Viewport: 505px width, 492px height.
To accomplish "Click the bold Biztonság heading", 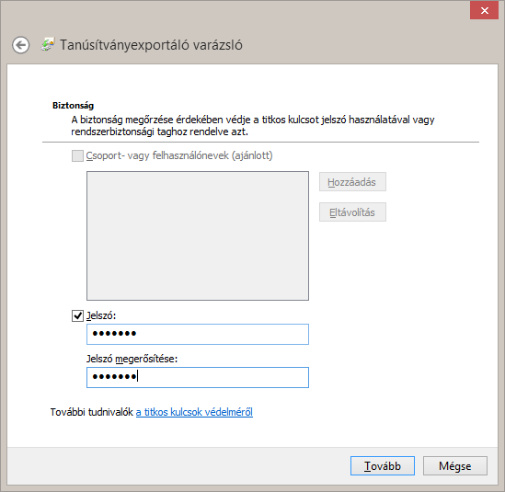I will coord(73,105).
